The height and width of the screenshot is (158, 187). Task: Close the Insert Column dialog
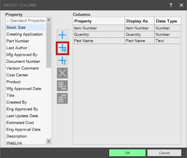click(x=181, y=5)
